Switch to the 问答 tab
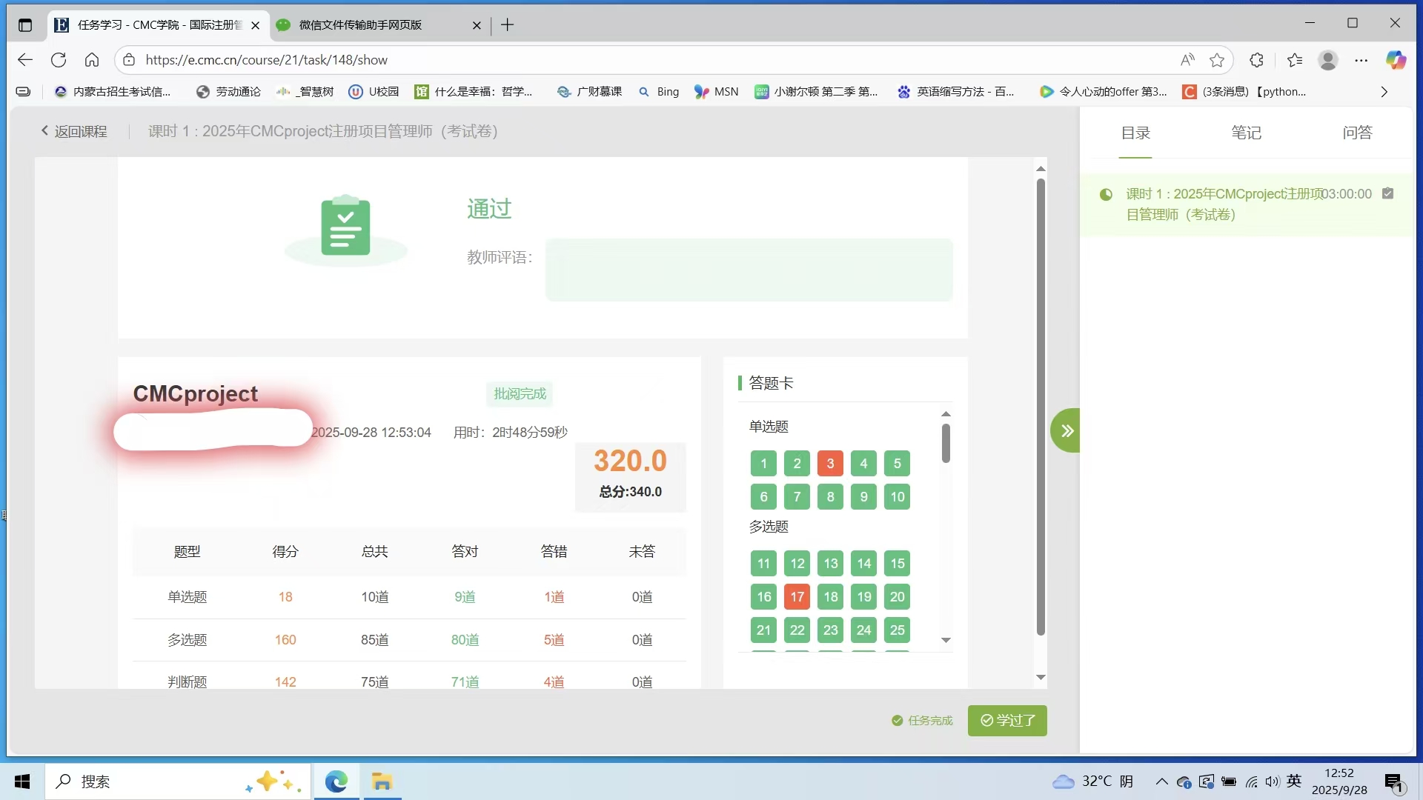This screenshot has width=1423, height=800. 1357,133
